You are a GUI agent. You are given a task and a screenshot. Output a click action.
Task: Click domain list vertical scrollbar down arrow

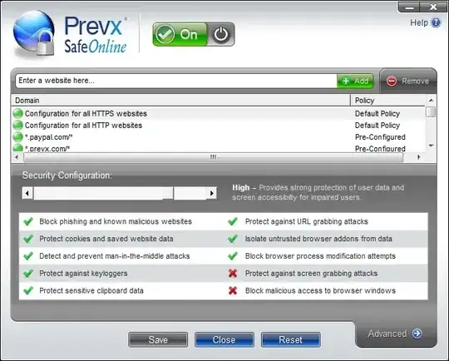(431, 146)
